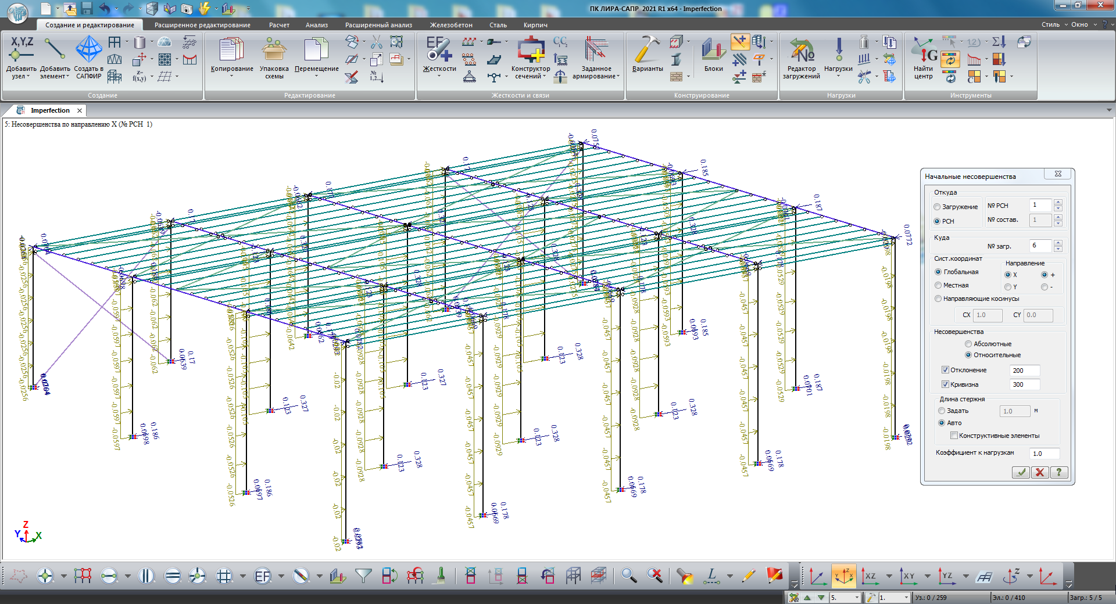Screen dimensions: 1116x604
Task: Uncheck the Отклонение checkbox
Action: (x=945, y=370)
